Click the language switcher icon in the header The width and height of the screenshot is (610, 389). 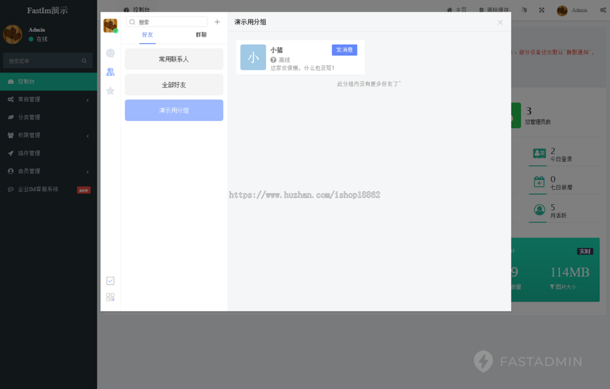(524, 10)
